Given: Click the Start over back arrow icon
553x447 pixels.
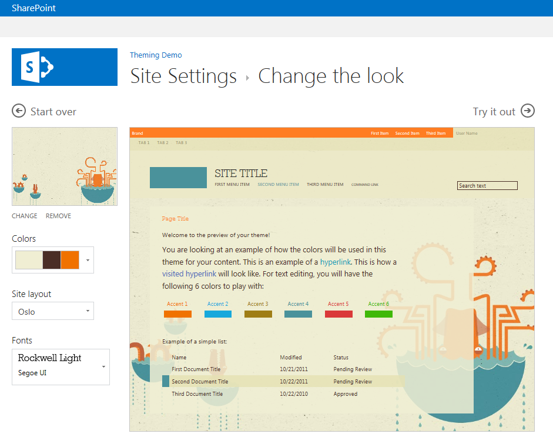Looking at the screenshot, I should click(x=19, y=111).
